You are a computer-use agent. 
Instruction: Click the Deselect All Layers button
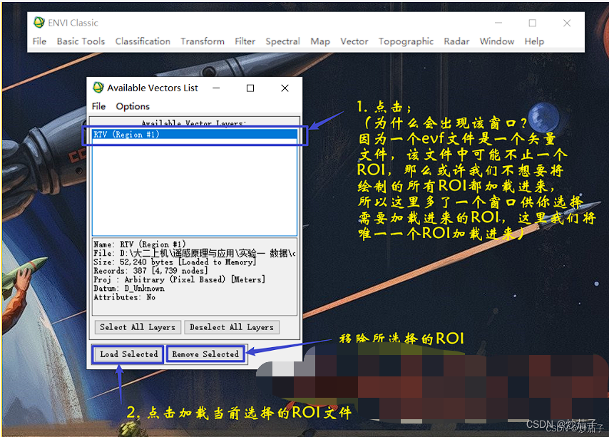(232, 327)
